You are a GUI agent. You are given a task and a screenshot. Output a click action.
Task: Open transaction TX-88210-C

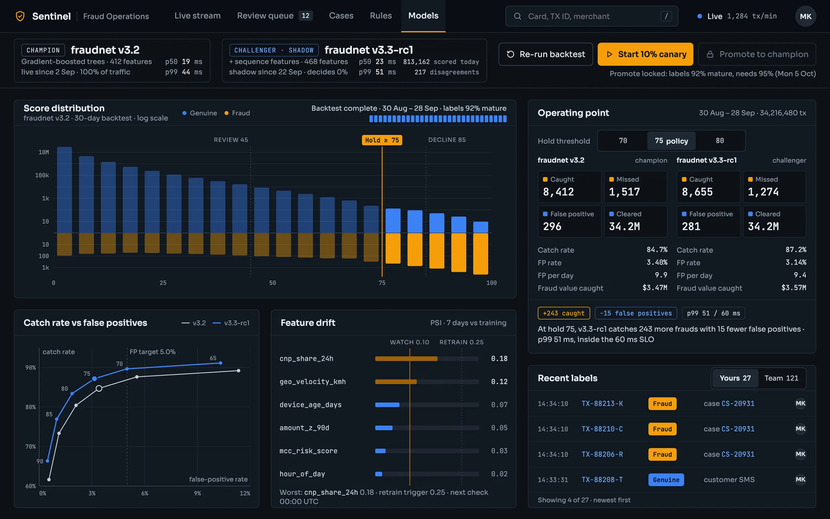(602, 429)
